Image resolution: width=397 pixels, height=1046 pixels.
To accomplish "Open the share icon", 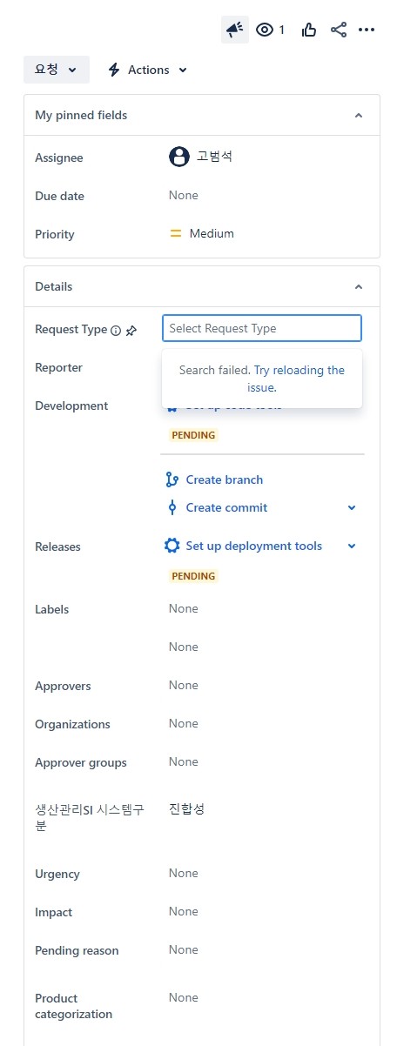I will pyautogui.click(x=339, y=30).
